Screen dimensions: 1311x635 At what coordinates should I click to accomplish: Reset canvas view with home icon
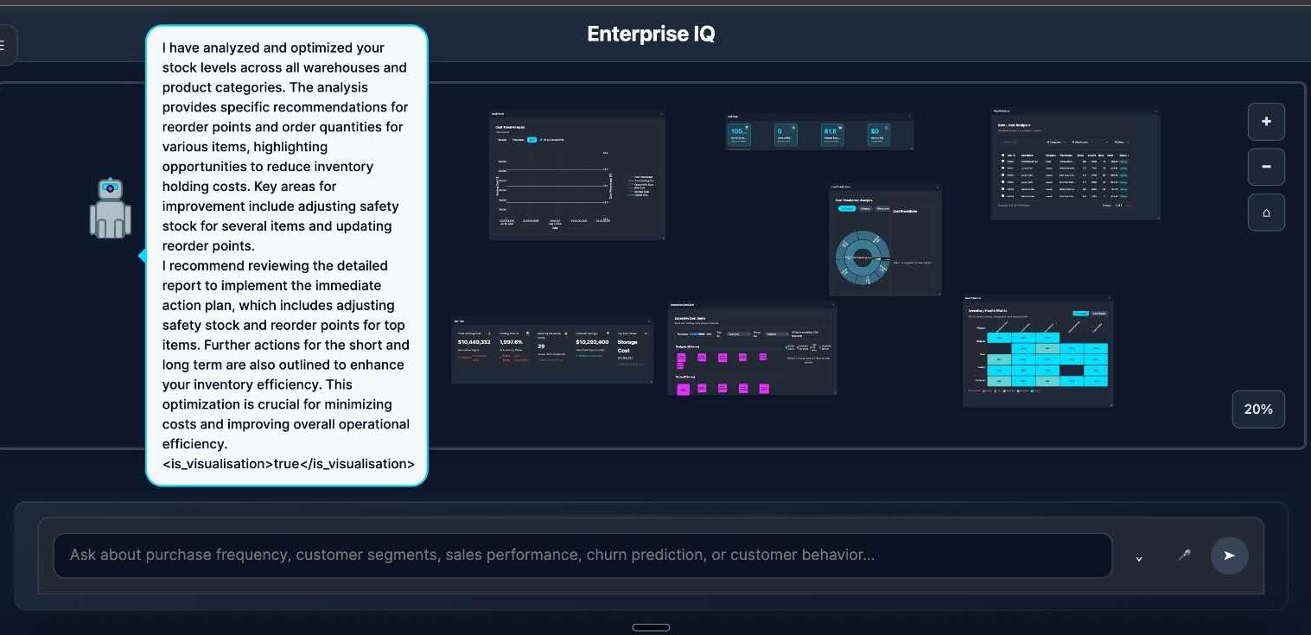coord(1266,213)
